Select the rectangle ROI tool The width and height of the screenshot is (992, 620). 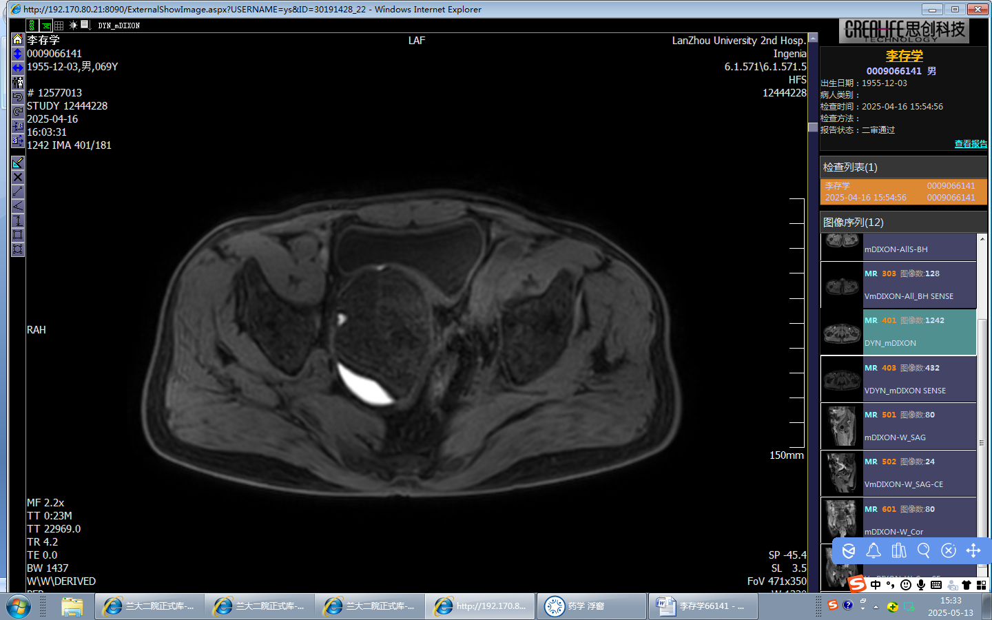pyautogui.click(x=18, y=235)
